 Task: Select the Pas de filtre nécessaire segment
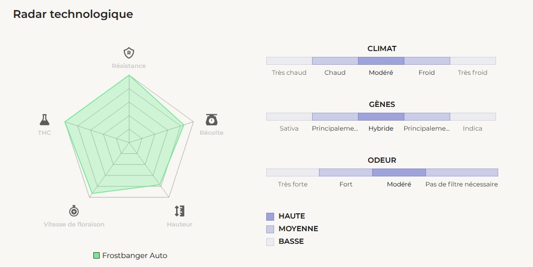click(462, 172)
